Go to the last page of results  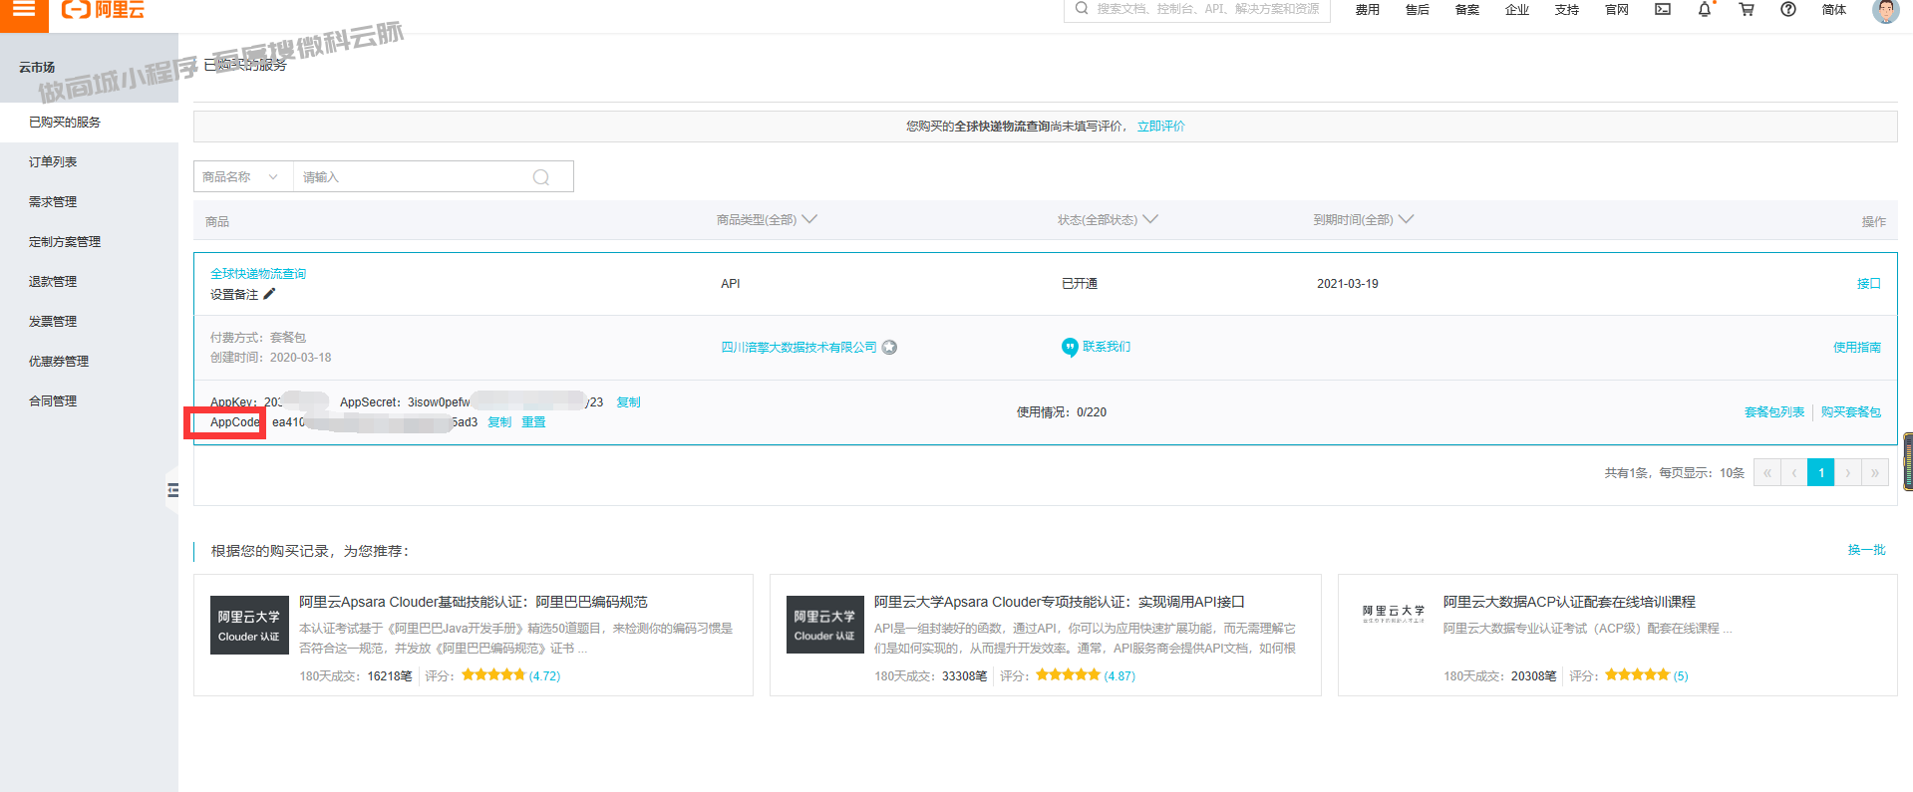1874,473
